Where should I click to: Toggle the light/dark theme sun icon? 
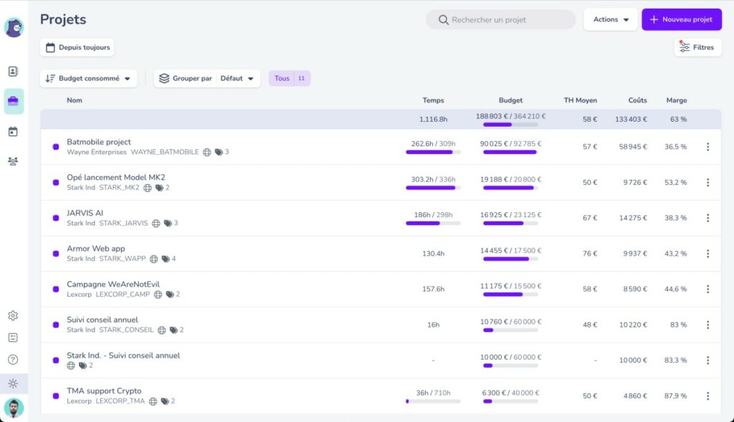coord(13,383)
